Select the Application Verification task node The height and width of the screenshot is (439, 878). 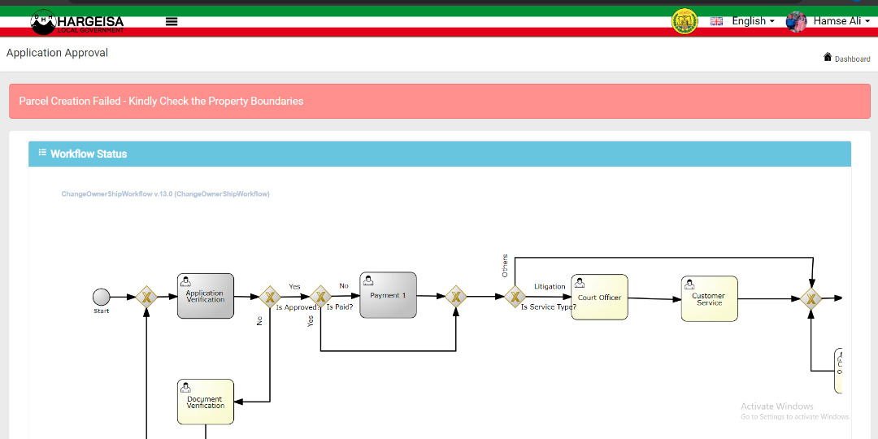[x=206, y=296]
